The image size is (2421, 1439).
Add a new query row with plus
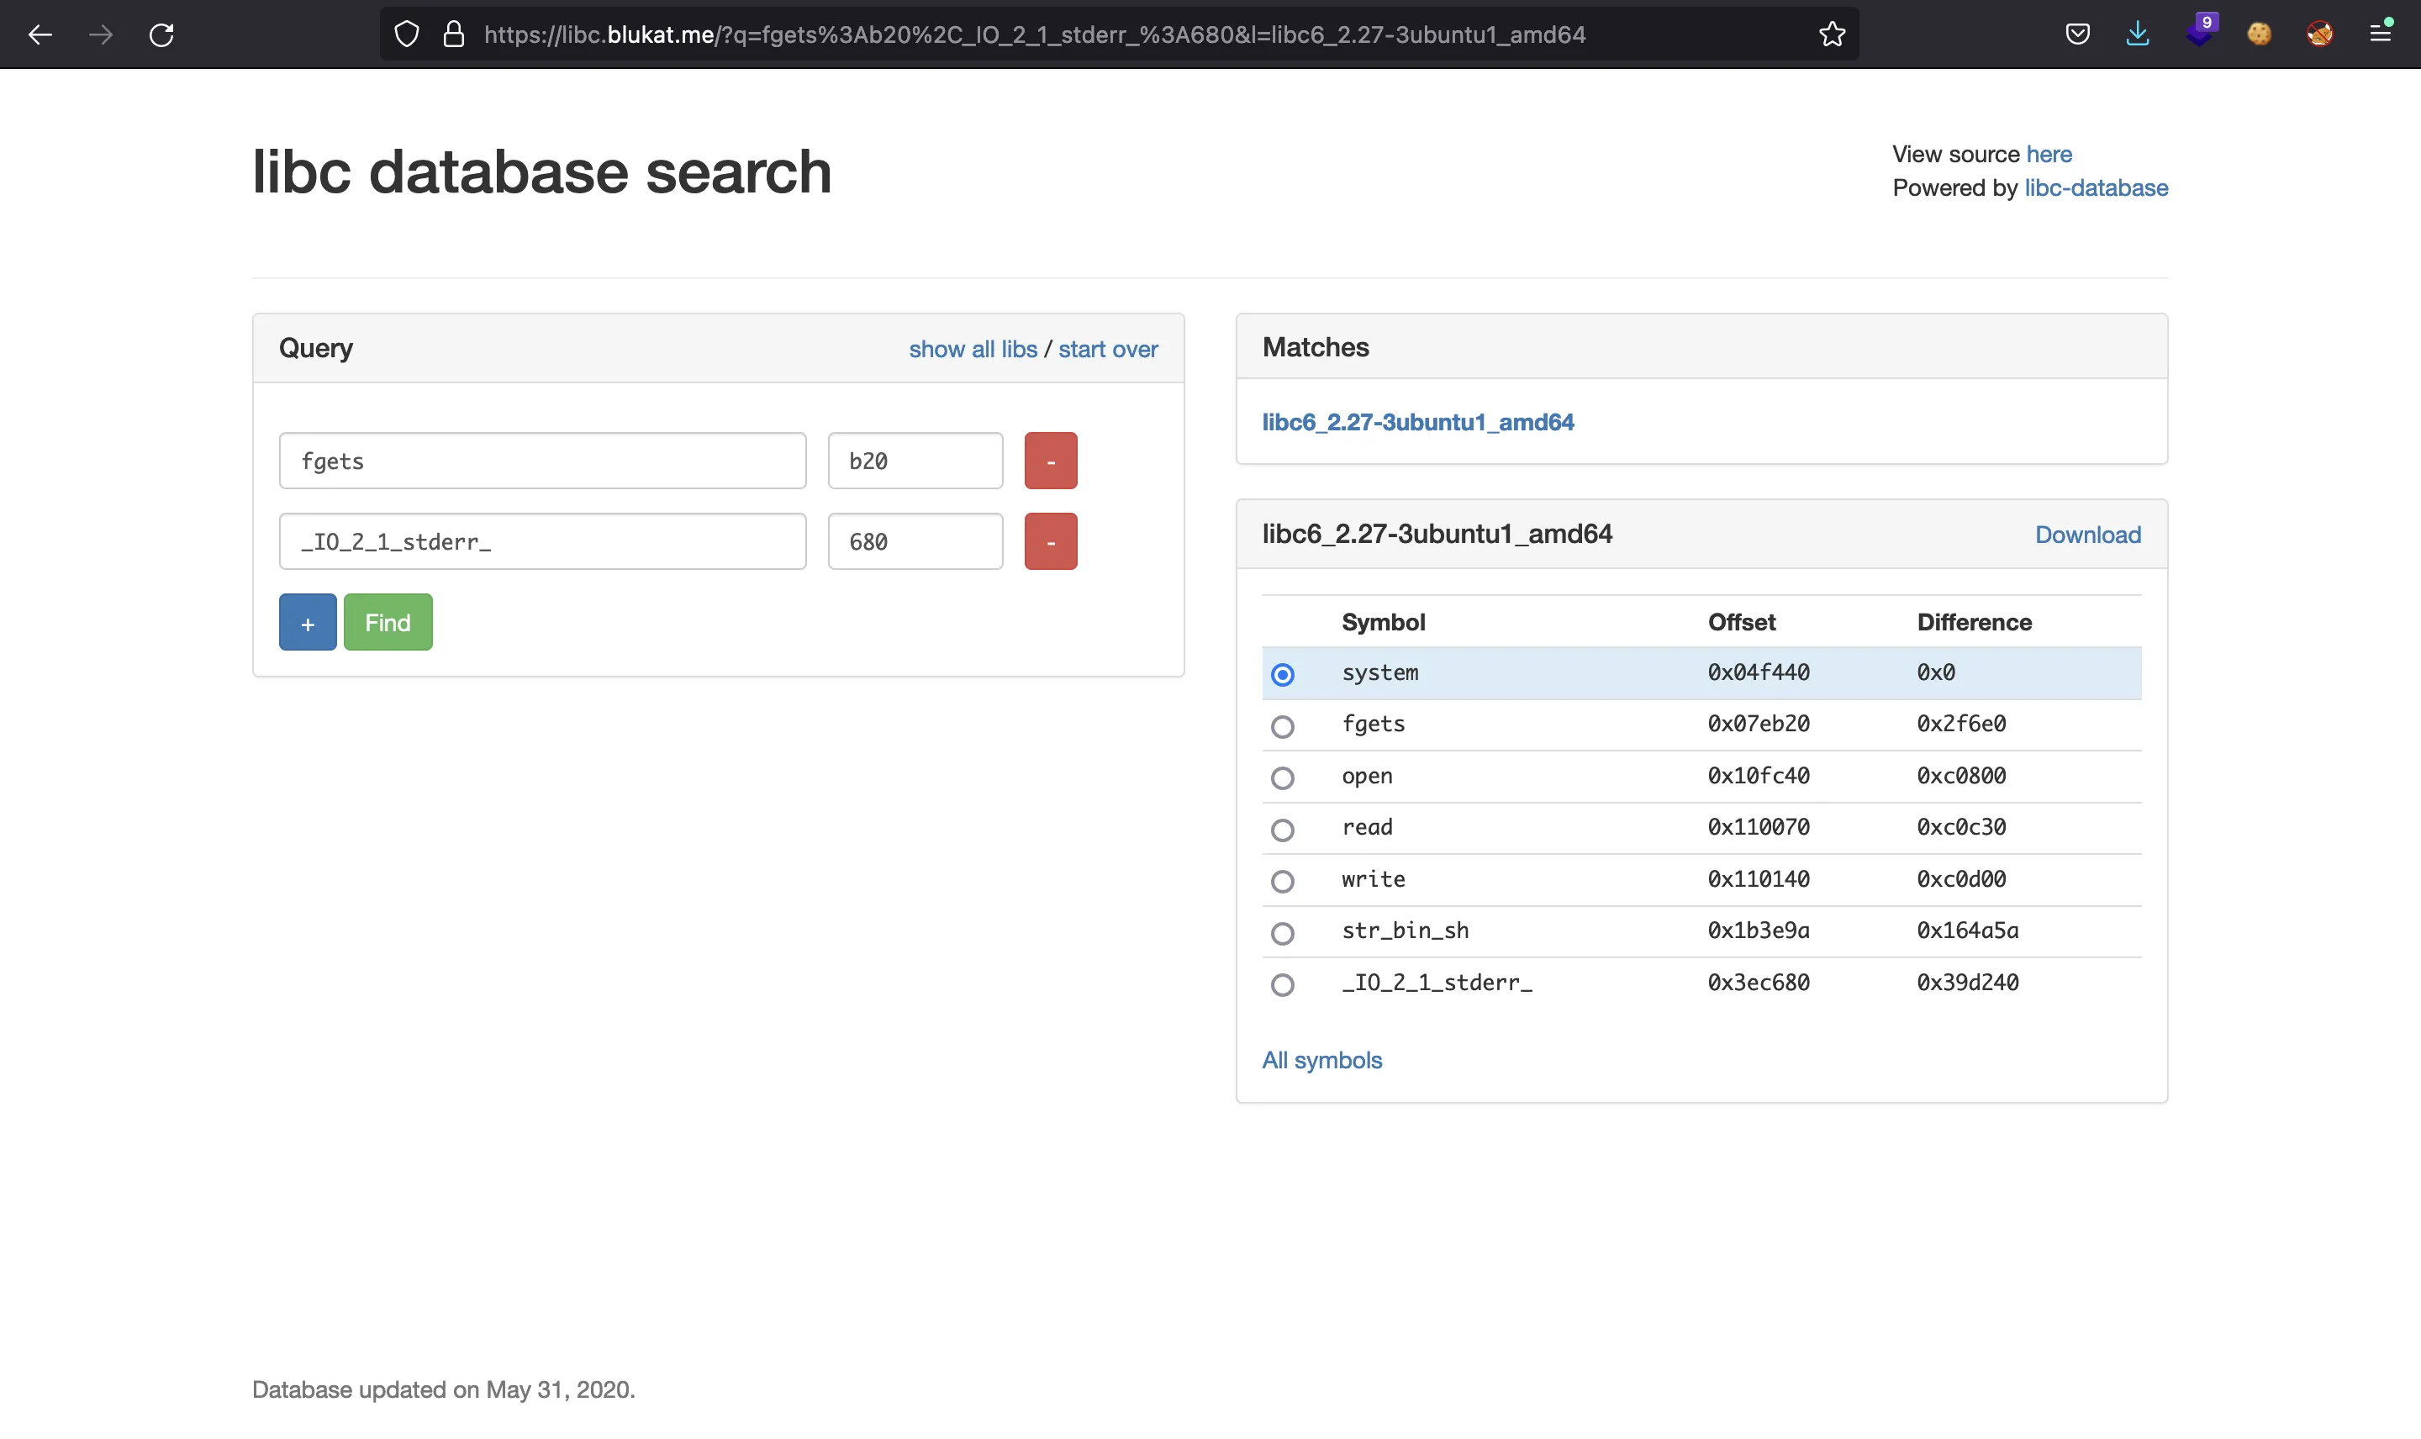click(308, 621)
